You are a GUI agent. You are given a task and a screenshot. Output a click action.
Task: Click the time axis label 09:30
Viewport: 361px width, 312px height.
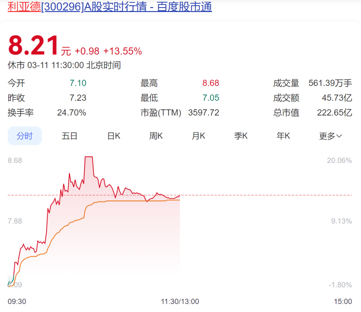point(17,301)
